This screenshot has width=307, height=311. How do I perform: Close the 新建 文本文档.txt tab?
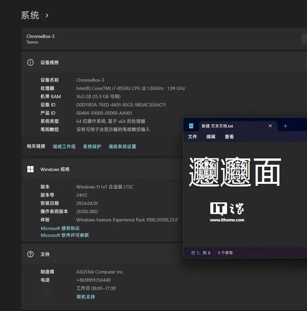coord(270,126)
